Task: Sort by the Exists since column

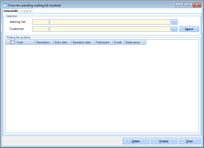Action: [x=135, y=42]
